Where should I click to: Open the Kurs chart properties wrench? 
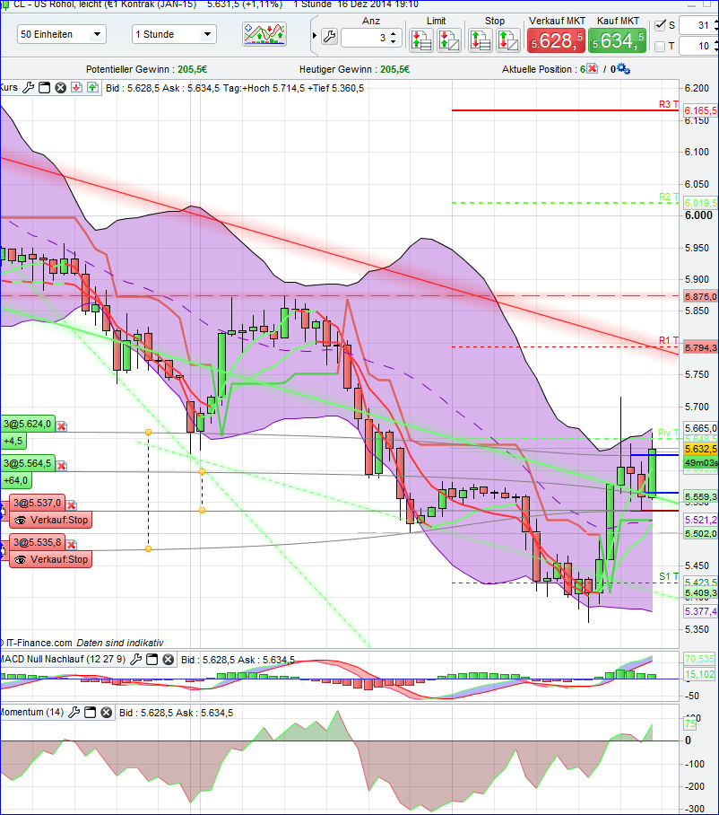(28, 85)
